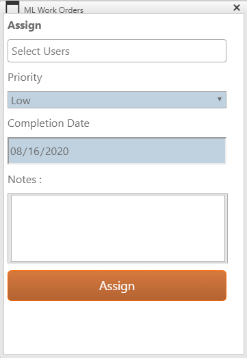Image resolution: width=247 pixels, height=358 pixels.
Task: Click the Low text in Priority box
Action: pos(21,101)
